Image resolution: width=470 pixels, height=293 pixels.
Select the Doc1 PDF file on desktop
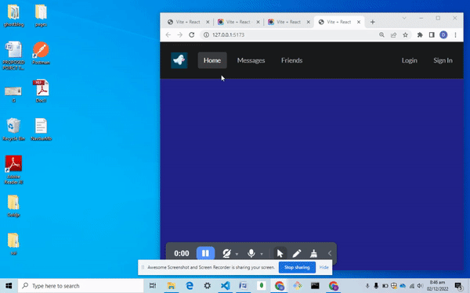pyautogui.click(x=41, y=91)
